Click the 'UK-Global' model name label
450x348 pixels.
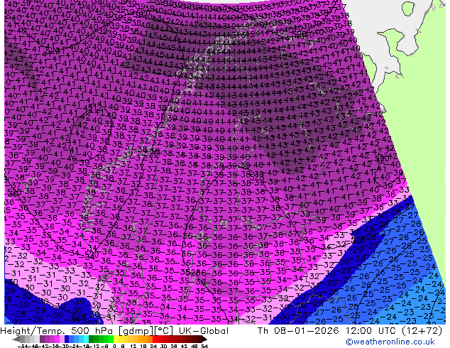(204, 331)
